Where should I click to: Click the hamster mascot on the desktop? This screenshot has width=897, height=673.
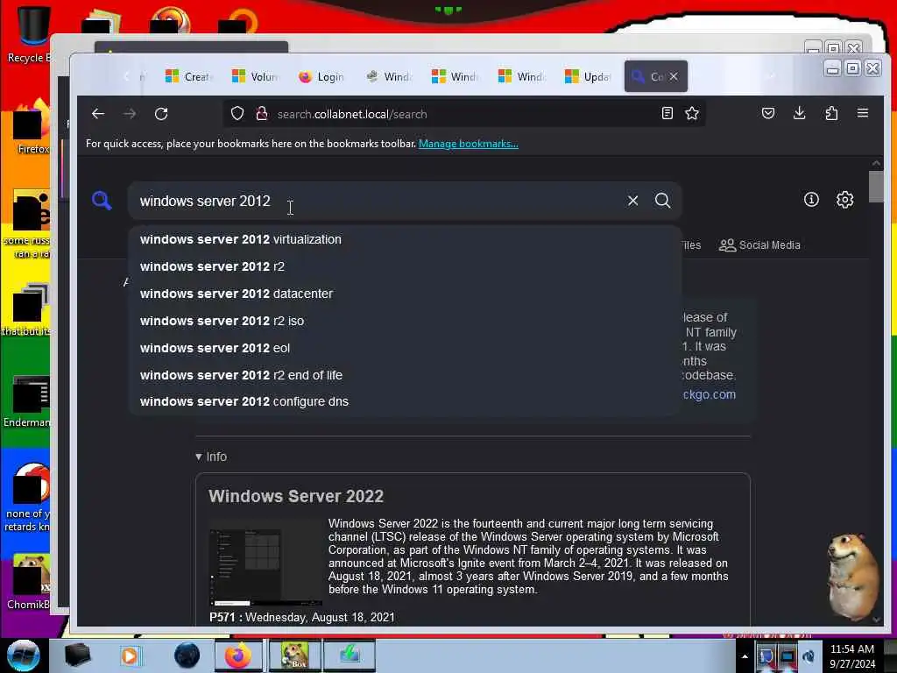pos(852,577)
